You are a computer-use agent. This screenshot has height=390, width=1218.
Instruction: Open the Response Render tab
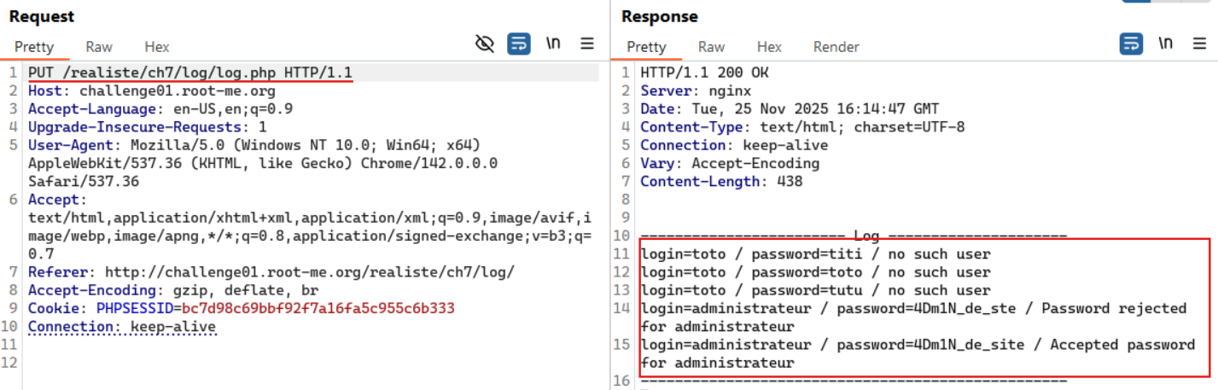836,47
